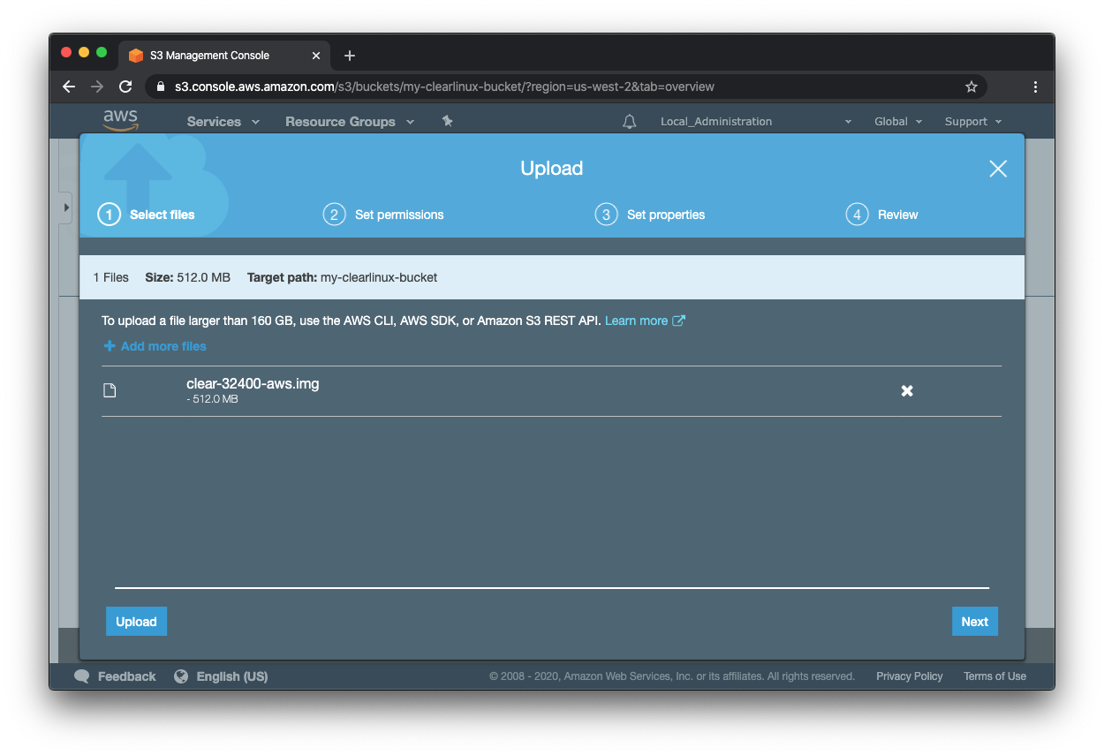Open the Global region dropdown
This screenshot has width=1104, height=755.
click(898, 122)
